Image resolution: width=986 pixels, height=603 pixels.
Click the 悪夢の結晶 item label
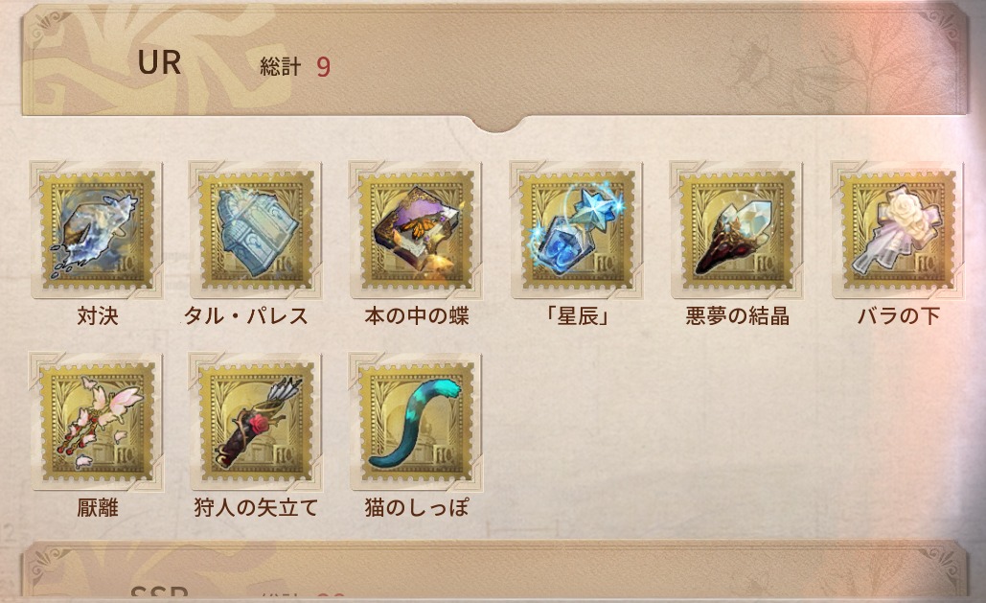[738, 315]
